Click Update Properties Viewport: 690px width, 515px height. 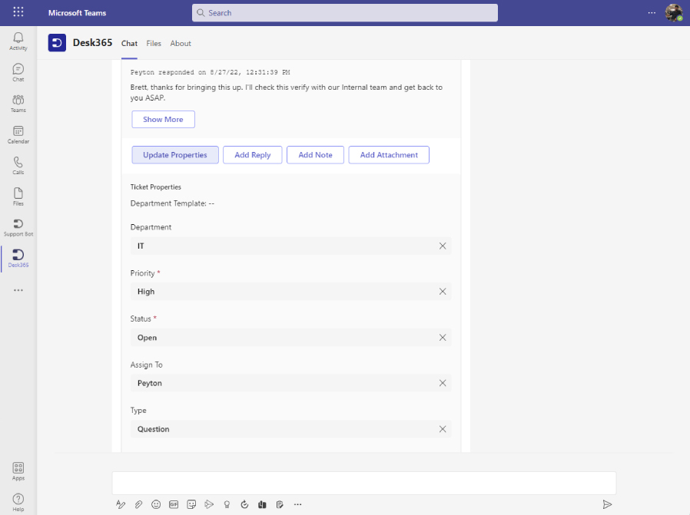click(175, 155)
